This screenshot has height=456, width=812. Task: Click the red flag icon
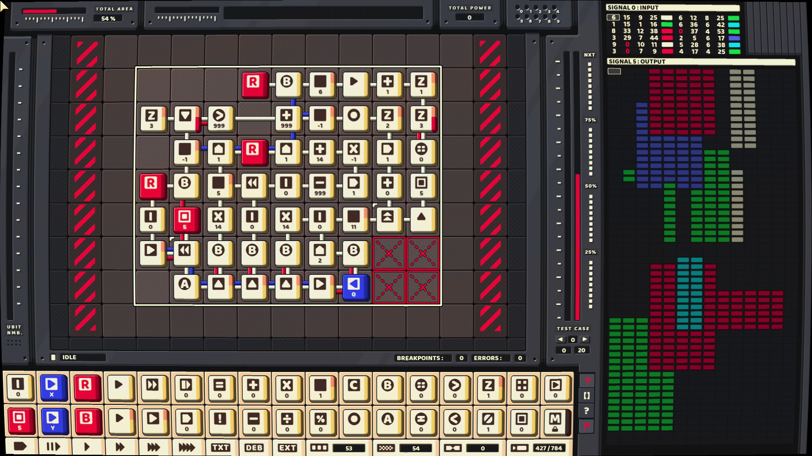pos(587,426)
